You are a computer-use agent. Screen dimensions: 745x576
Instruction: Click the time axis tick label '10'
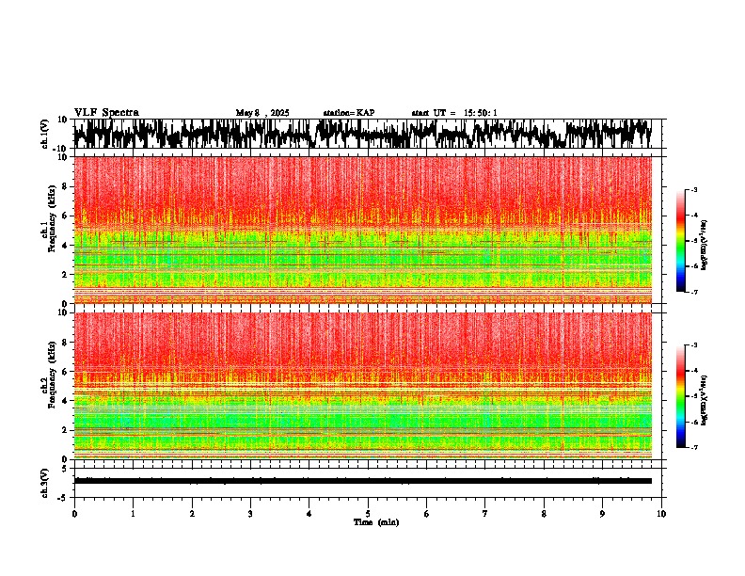[661, 514]
